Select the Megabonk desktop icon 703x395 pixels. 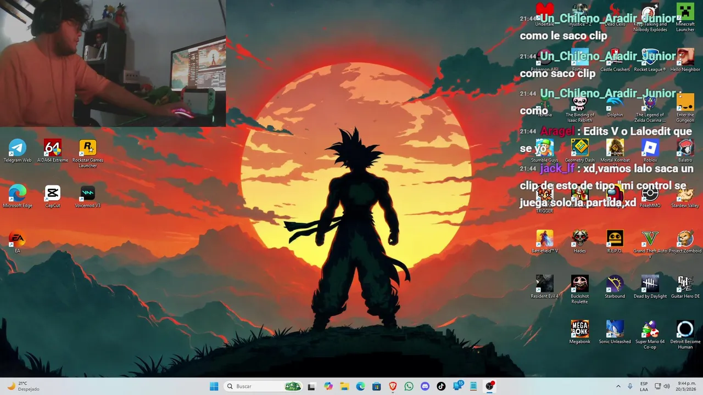579,333
